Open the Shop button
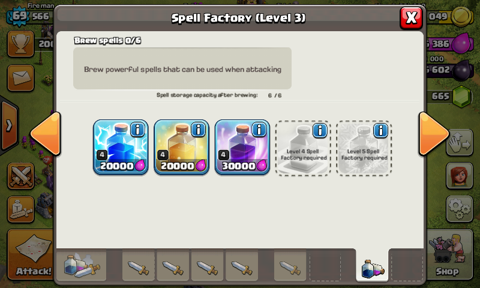 coord(448,254)
